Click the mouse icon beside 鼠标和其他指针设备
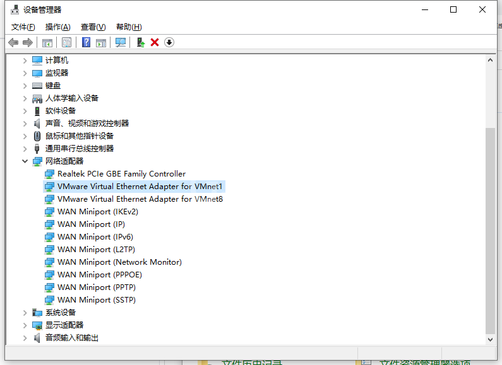Screen dimensions: 502x365 37,136
